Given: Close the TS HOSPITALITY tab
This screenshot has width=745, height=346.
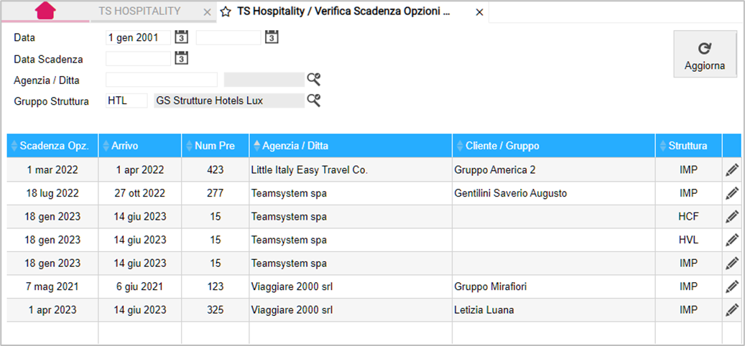Looking at the screenshot, I should (x=207, y=13).
